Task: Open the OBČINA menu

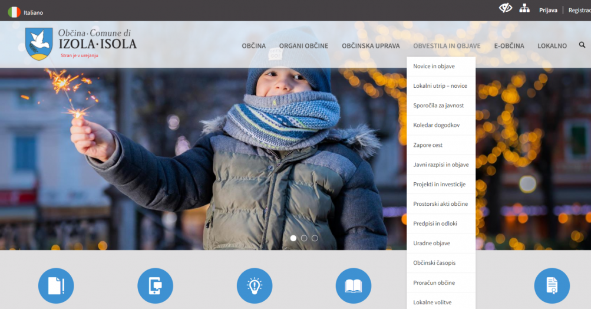Action: (x=253, y=45)
